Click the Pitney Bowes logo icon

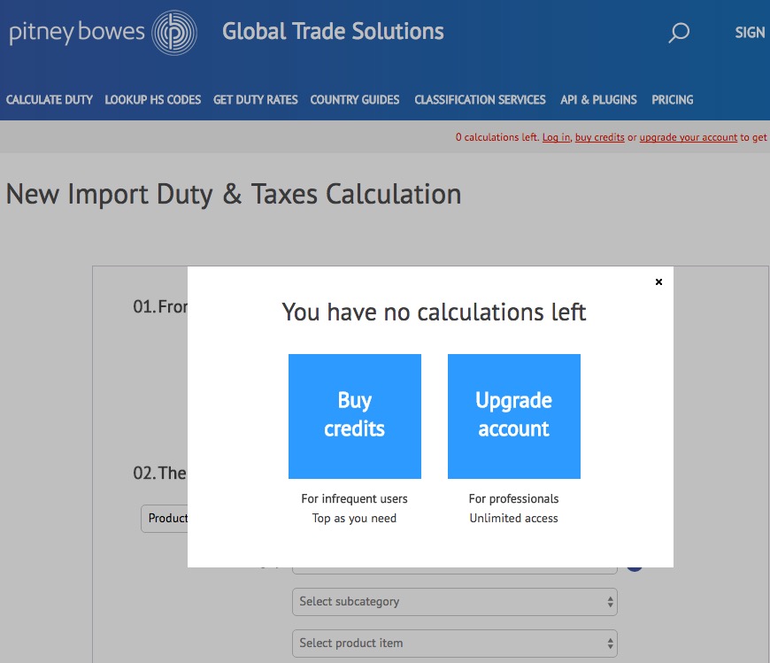(174, 34)
